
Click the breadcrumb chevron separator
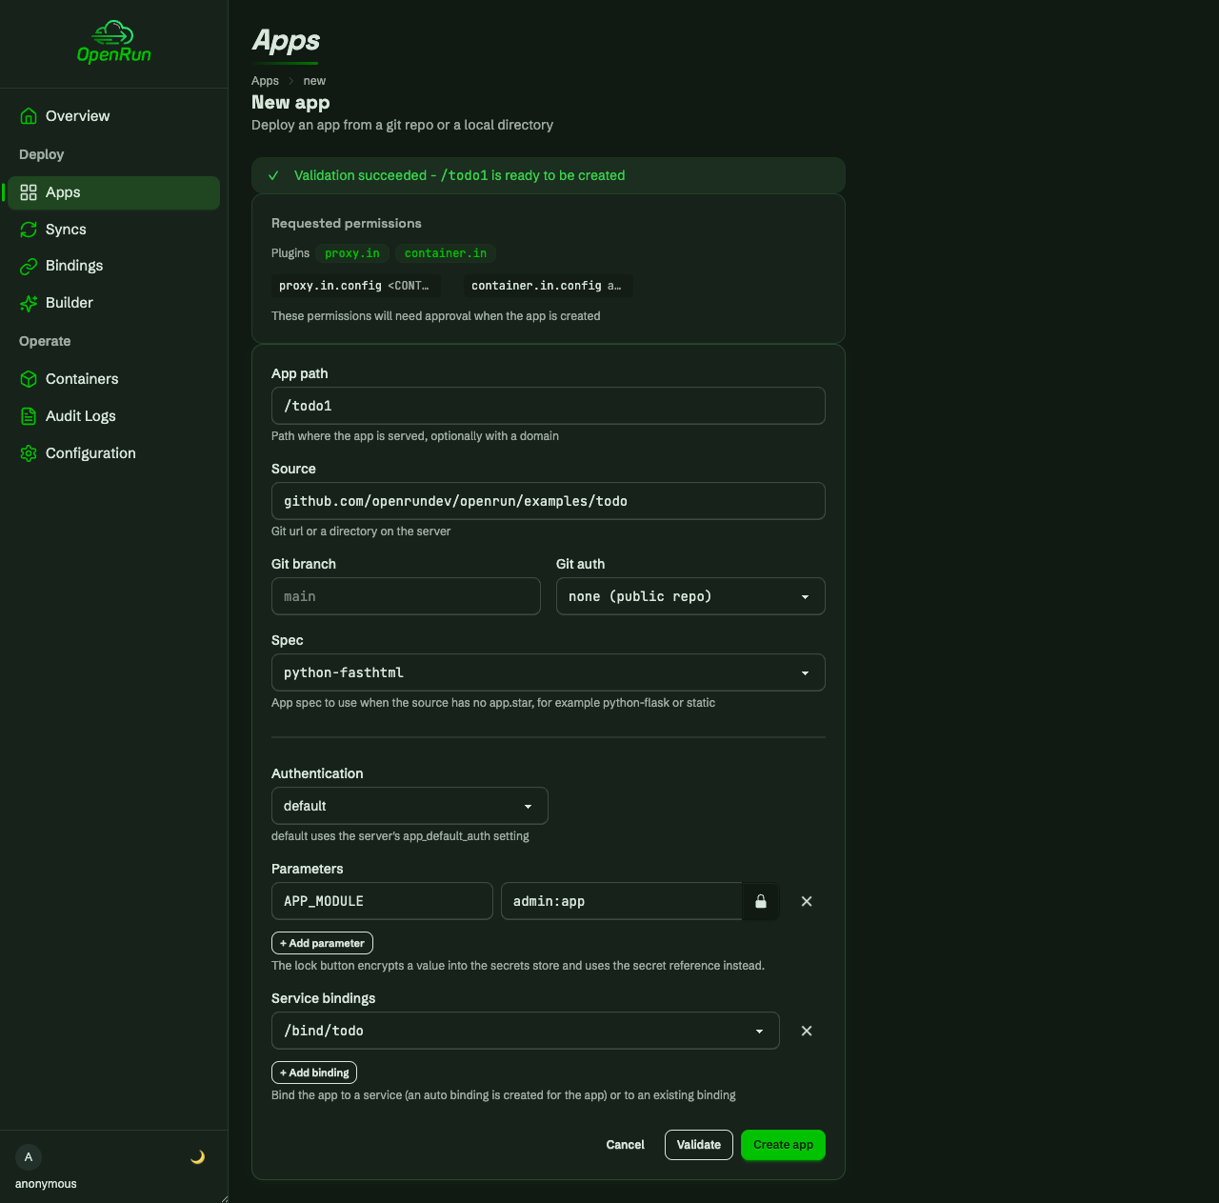(291, 81)
